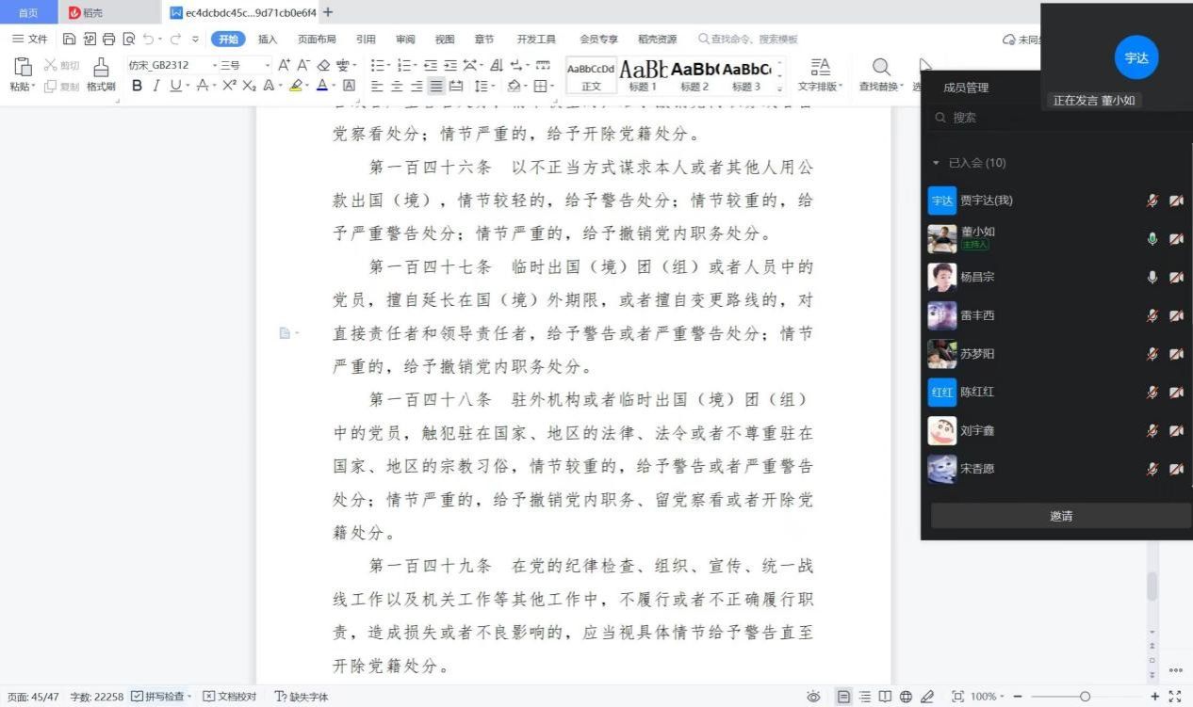
Task: Apply distributed alignment
Action: coord(456,86)
